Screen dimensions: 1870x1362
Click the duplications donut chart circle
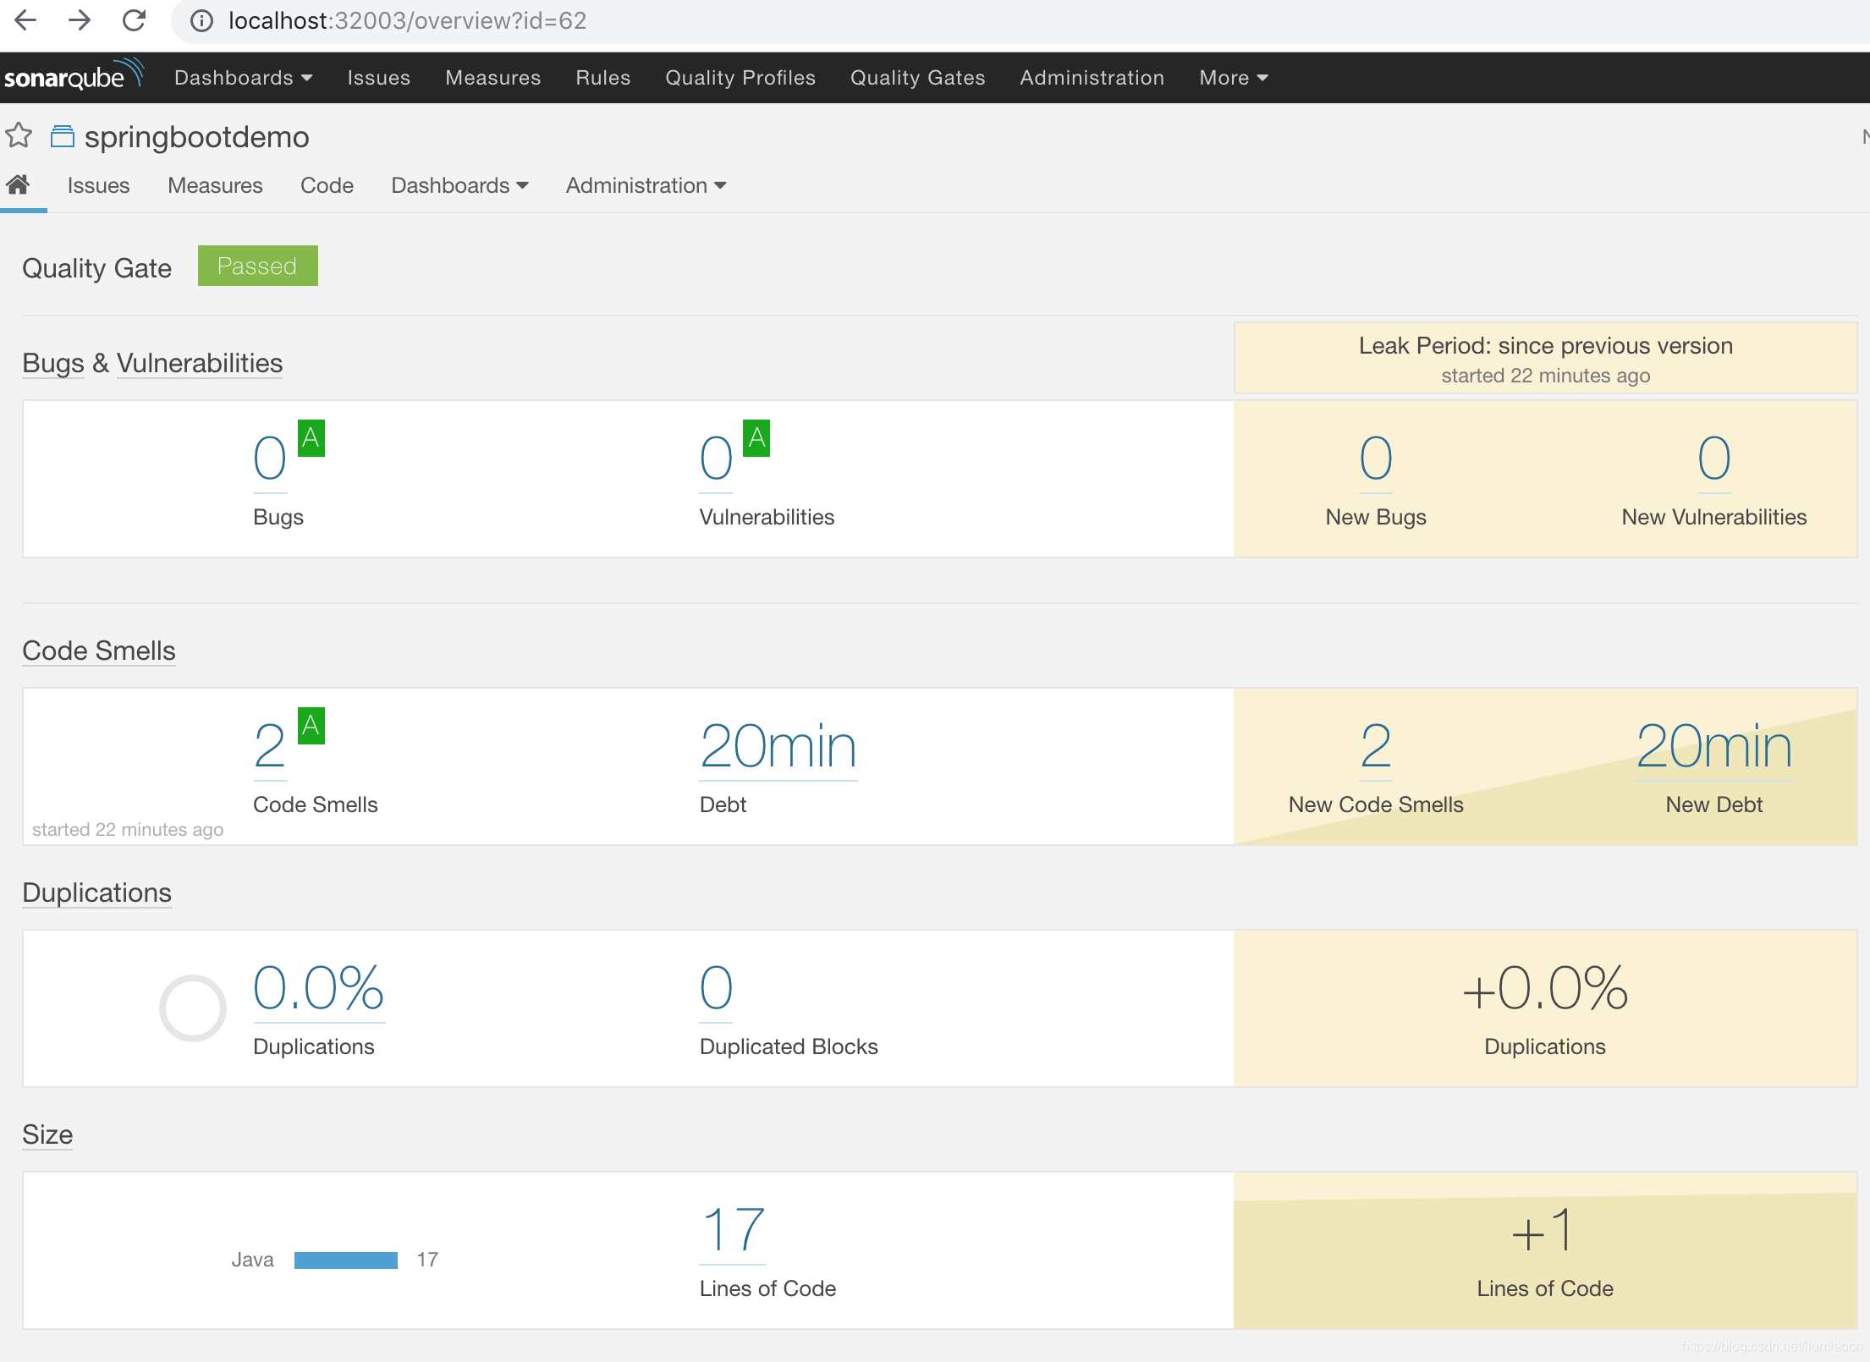coord(193,1008)
